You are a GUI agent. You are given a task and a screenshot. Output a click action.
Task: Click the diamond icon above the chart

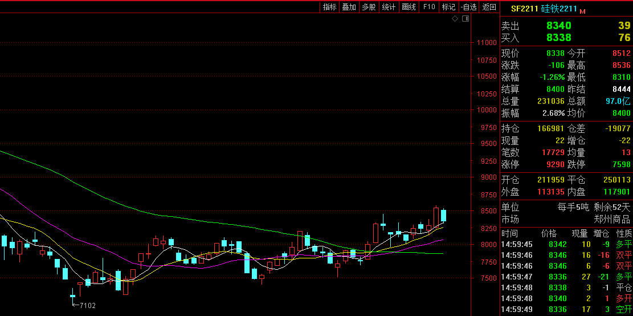pyautogui.click(x=455, y=19)
